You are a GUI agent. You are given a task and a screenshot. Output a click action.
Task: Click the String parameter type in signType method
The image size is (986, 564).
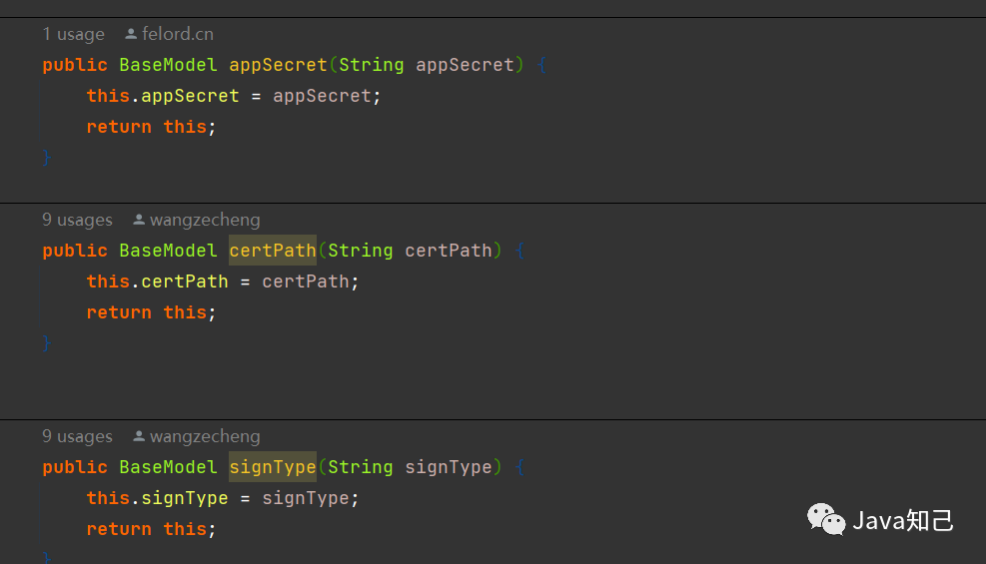tap(360, 466)
